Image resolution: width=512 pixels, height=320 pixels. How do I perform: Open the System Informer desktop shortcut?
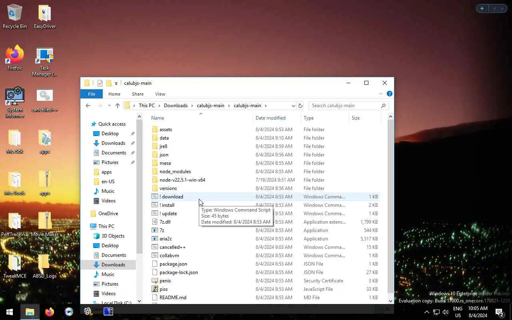[15, 102]
